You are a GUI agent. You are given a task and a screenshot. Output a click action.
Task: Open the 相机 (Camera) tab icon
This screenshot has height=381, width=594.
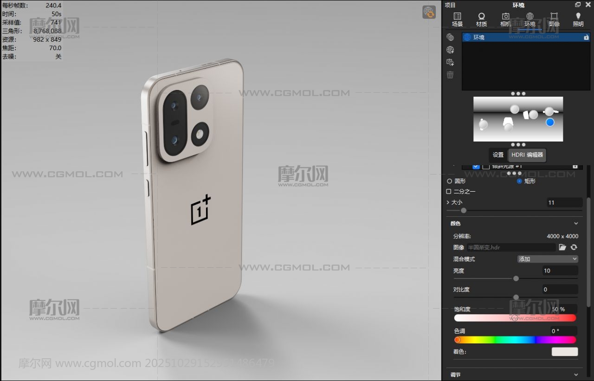coord(505,19)
